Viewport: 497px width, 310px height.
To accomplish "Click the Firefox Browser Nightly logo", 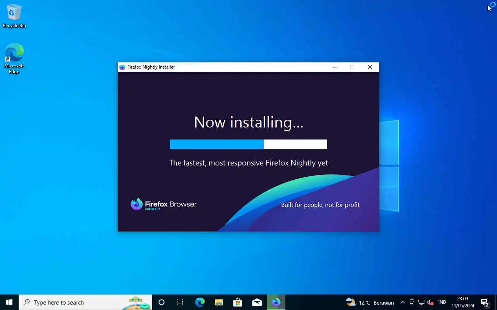I will (163, 204).
